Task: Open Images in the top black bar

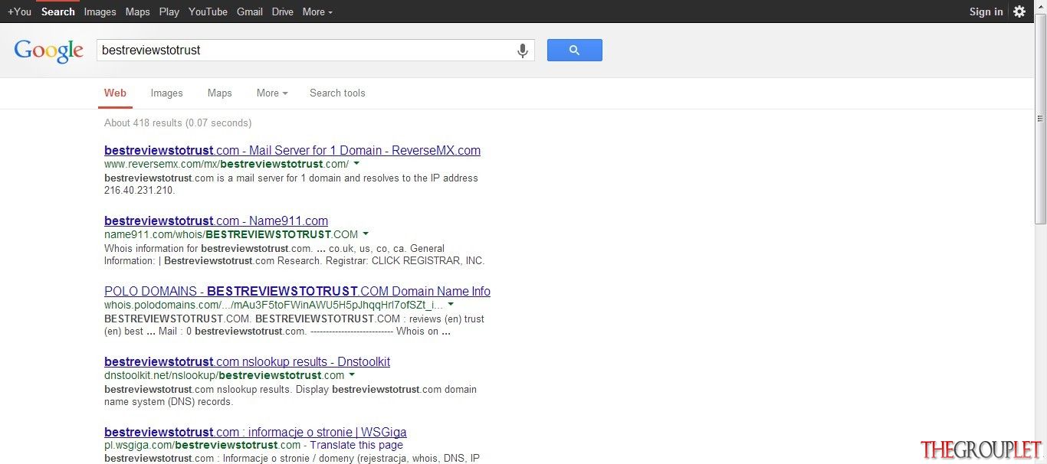Action: pyautogui.click(x=100, y=11)
